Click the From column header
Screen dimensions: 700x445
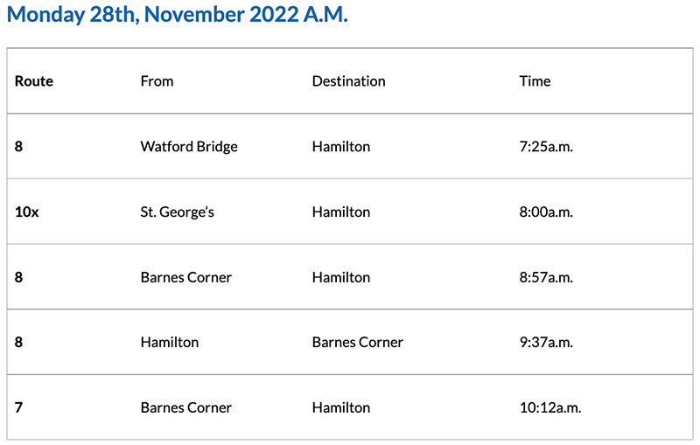coord(157,81)
